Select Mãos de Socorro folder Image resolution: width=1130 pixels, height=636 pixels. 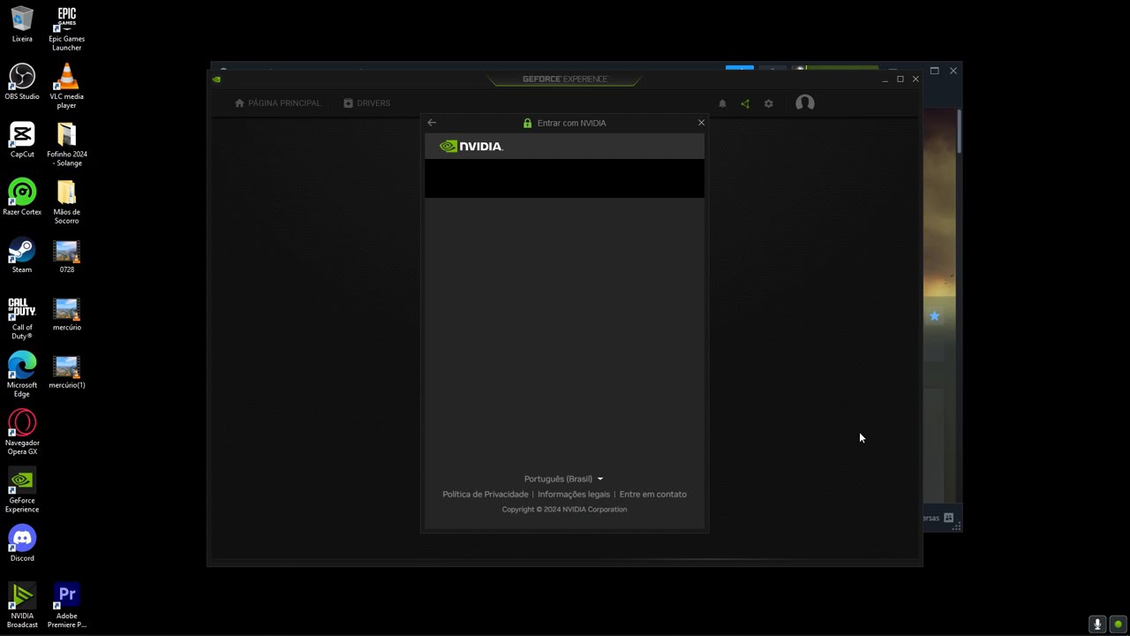click(x=66, y=201)
